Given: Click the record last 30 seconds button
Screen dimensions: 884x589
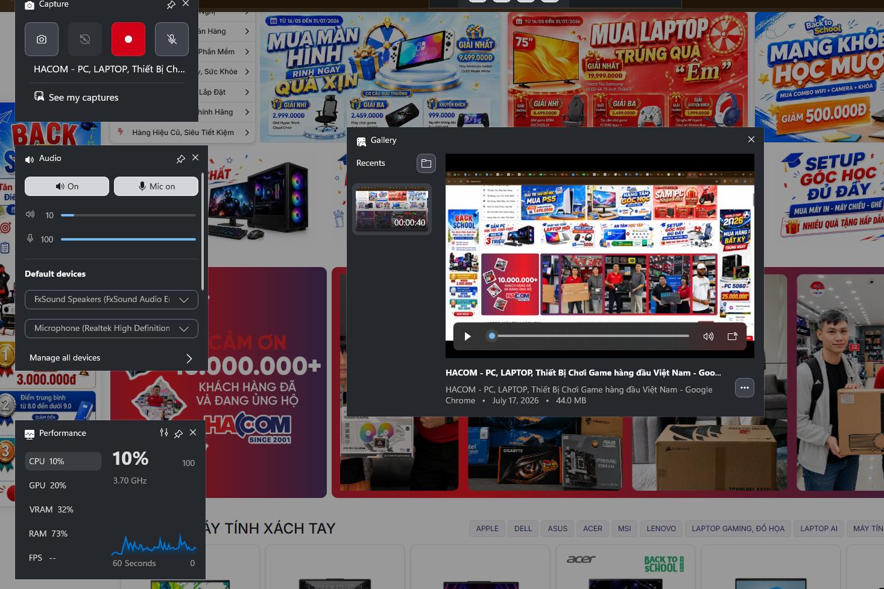Looking at the screenshot, I should click(85, 39).
